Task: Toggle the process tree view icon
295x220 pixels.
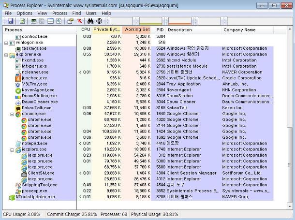Action: pos(42,21)
